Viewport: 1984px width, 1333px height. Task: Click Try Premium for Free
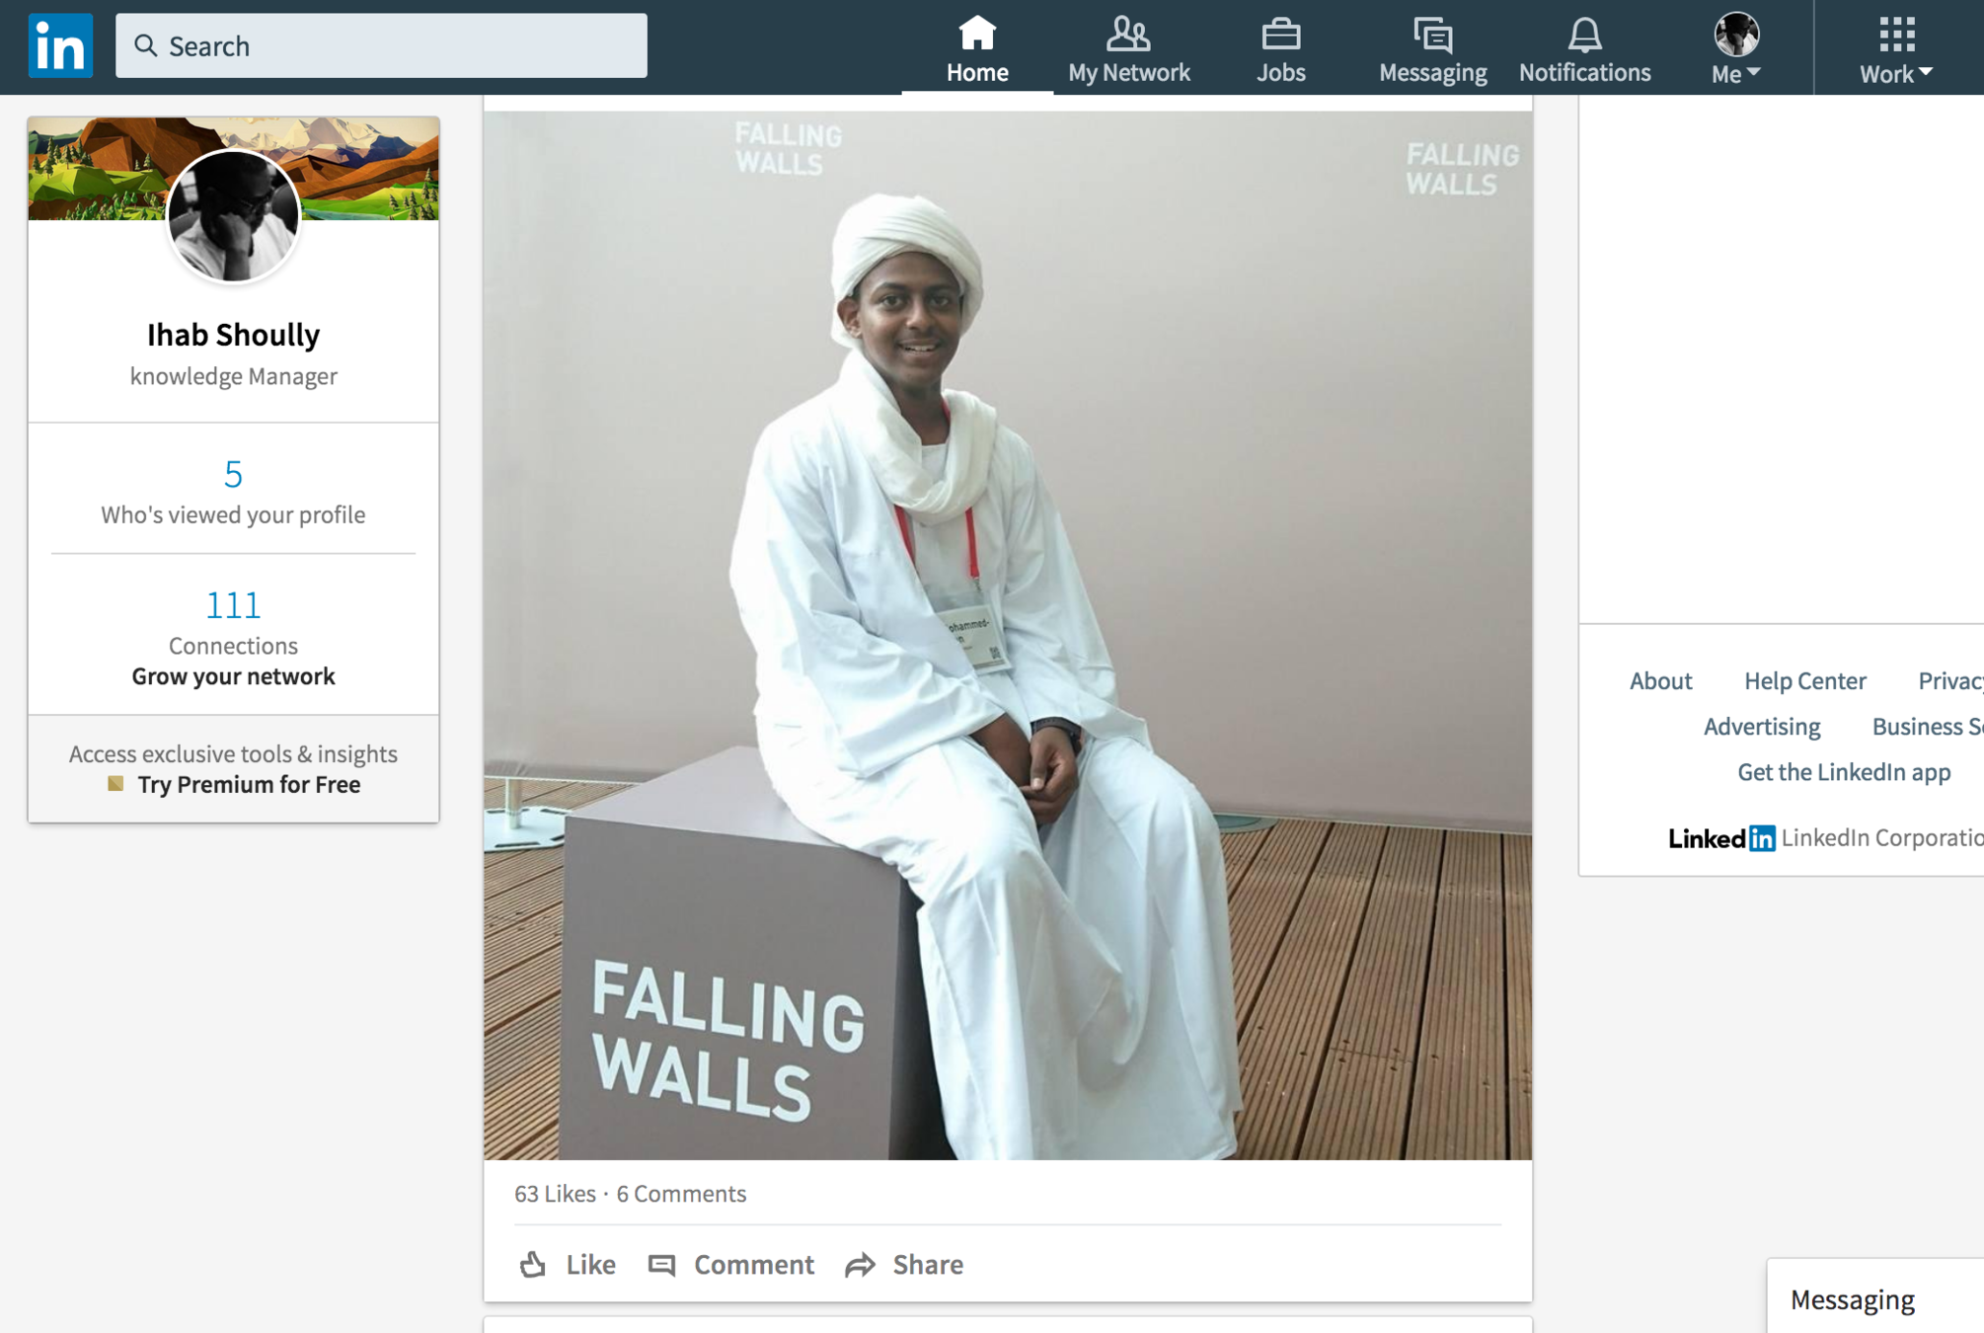click(x=249, y=784)
